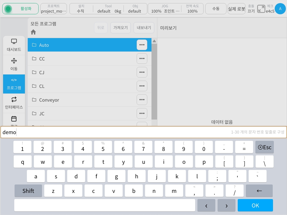Click the 가져오기 import button
287x215 pixels.
click(120, 28)
